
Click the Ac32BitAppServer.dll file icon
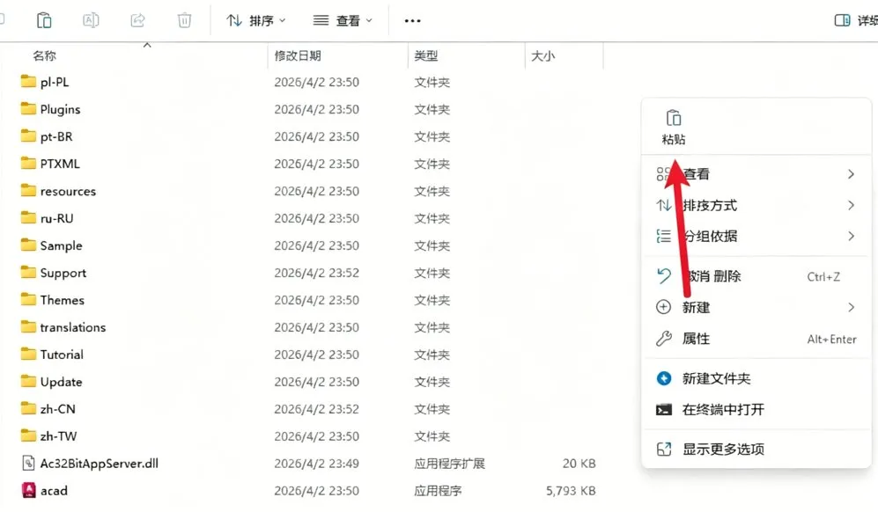point(28,463)
